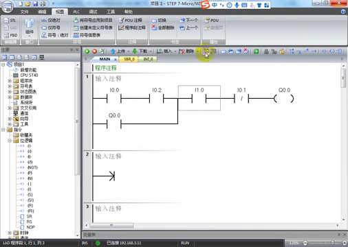
Task: Toggle POU comments (POU 注释) display
Action: (130, 21)
